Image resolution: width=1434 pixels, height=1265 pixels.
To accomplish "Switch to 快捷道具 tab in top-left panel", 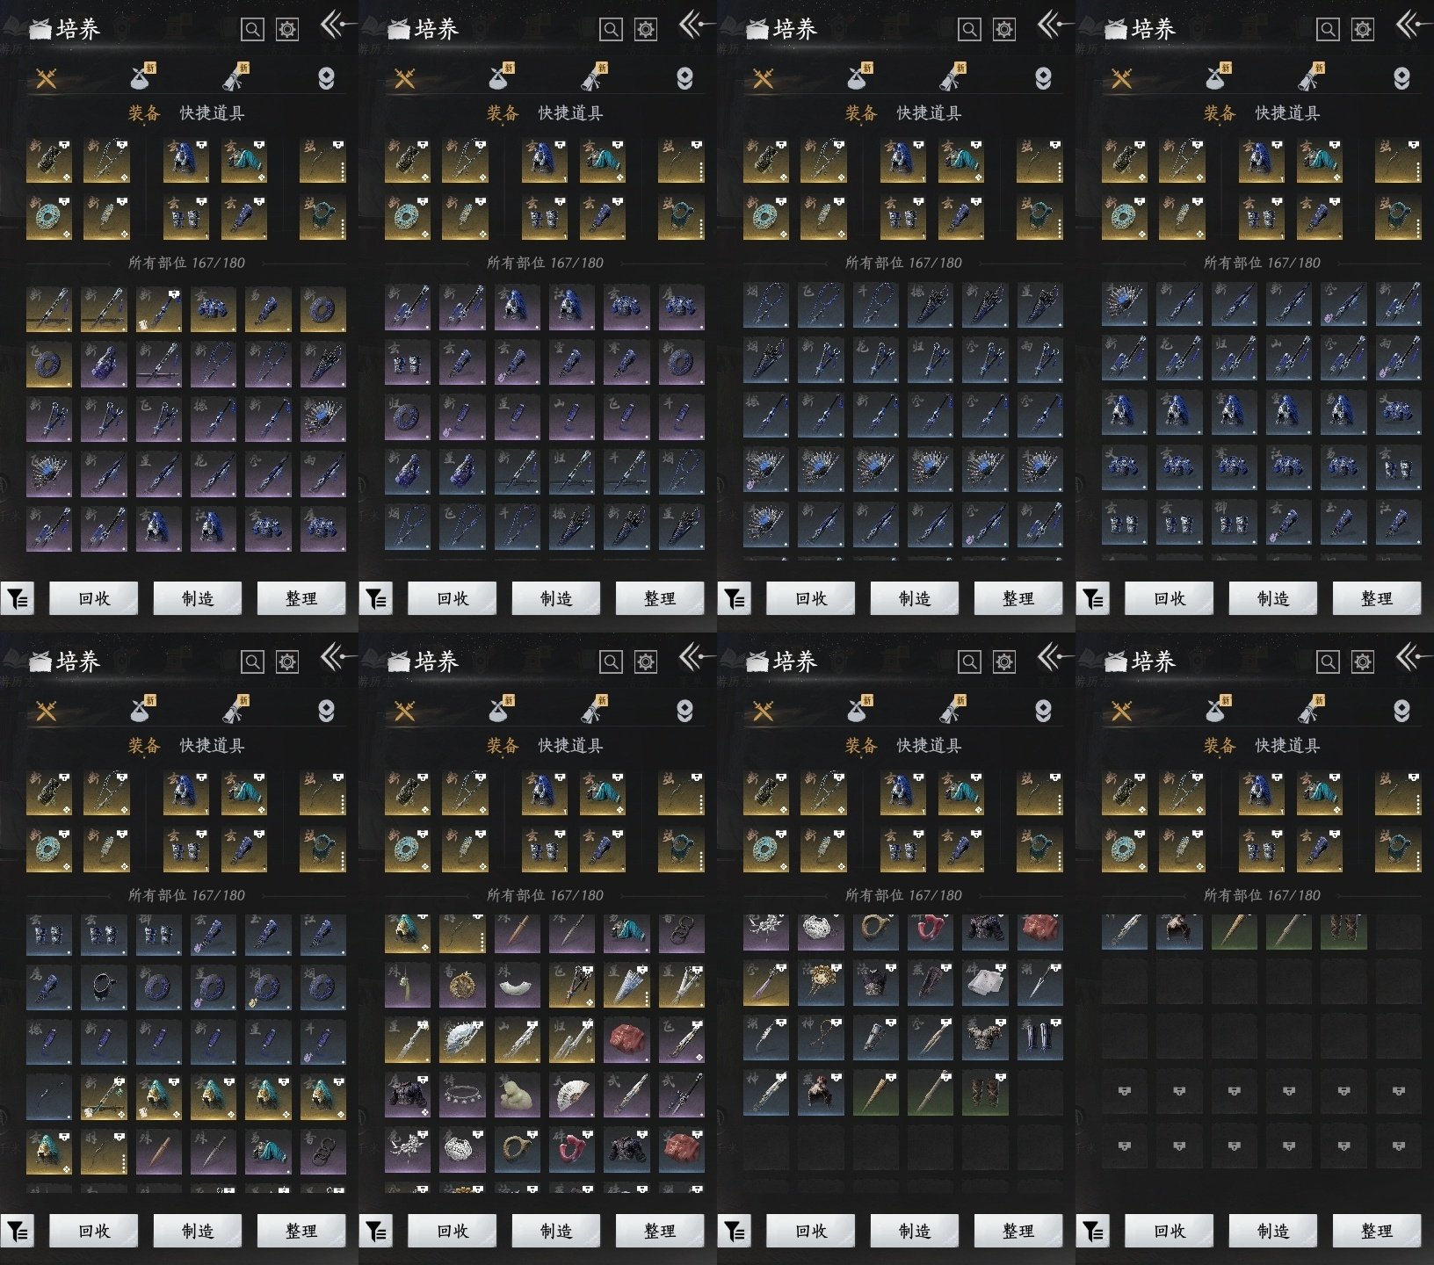I will coord(212,113).
